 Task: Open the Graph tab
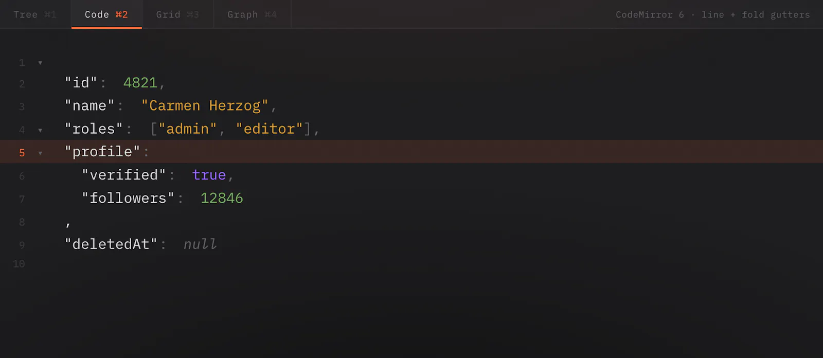tap(252, 14)
